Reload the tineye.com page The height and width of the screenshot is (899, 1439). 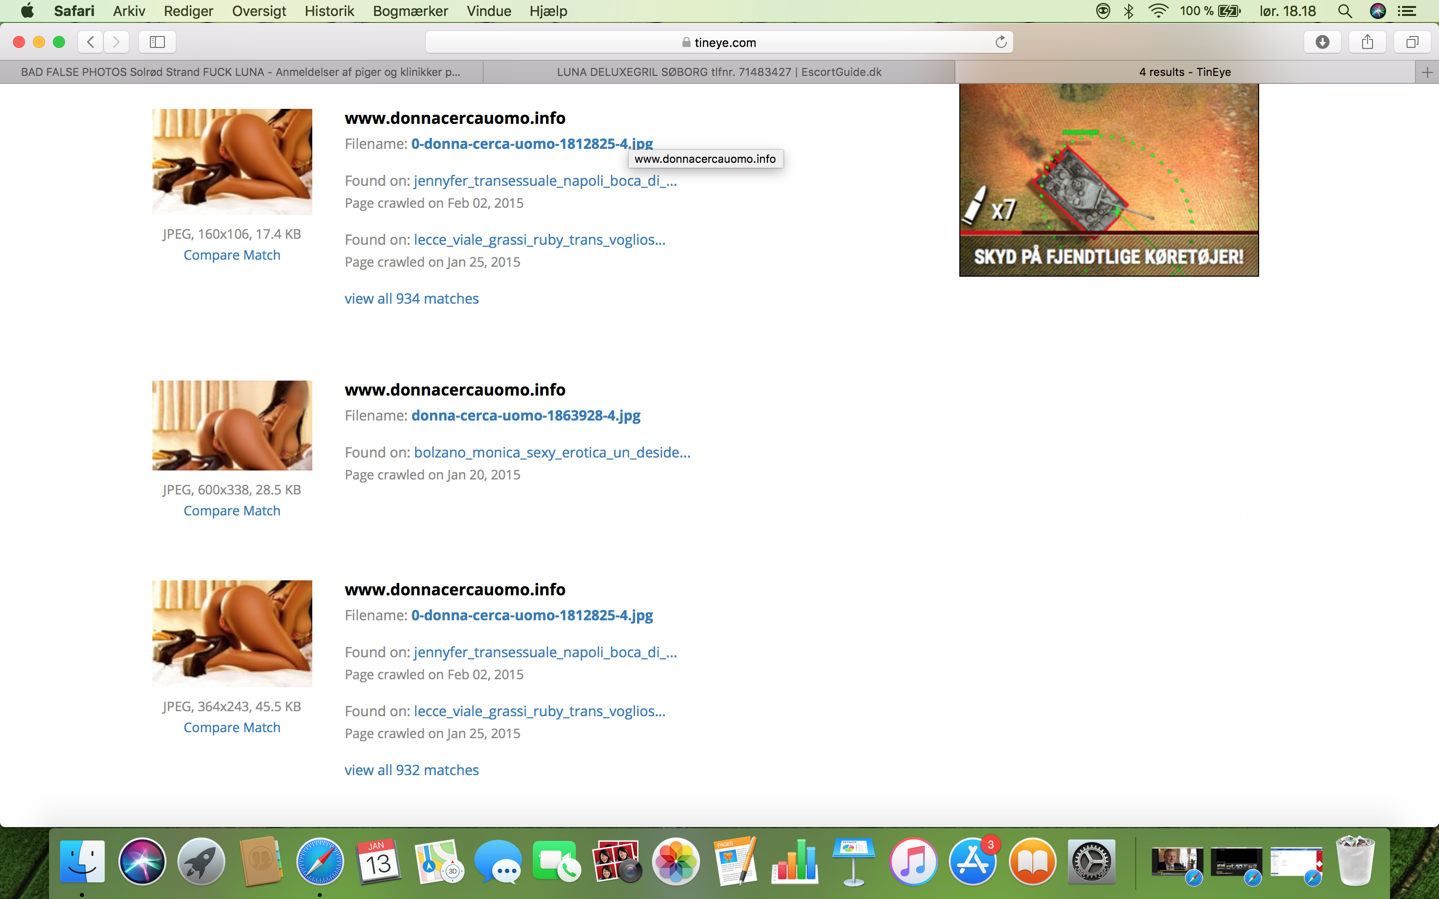(x=1001, y=41)
